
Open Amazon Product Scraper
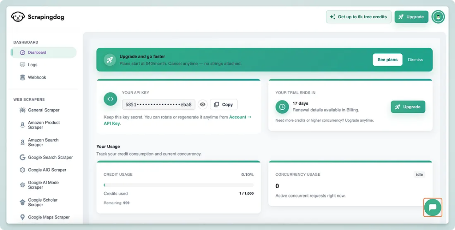44,125
